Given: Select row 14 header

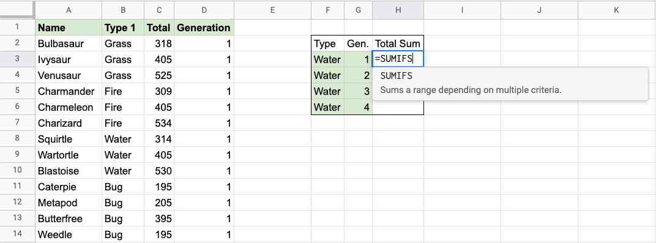Looking at the screenshot, I should tap(17, 234).
